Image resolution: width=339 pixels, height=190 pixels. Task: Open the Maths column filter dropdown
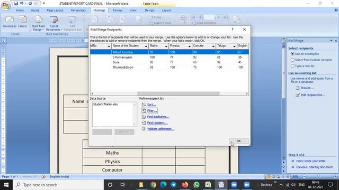[x=166, y=46]
